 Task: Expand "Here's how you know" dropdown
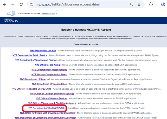[49, 14]
